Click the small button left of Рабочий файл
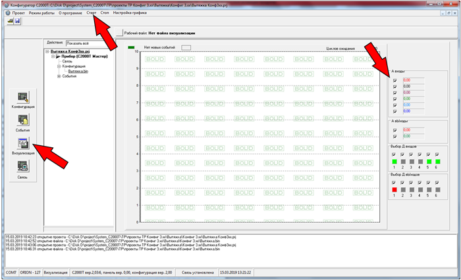Image resolution: width=461 pixels, height=280 pixels. pyautogui.click(x=119, y=32)
